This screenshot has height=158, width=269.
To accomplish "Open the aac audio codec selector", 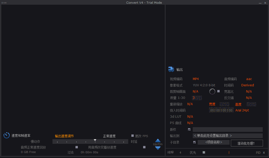I will pyautogui.click(x=249, y=79).
